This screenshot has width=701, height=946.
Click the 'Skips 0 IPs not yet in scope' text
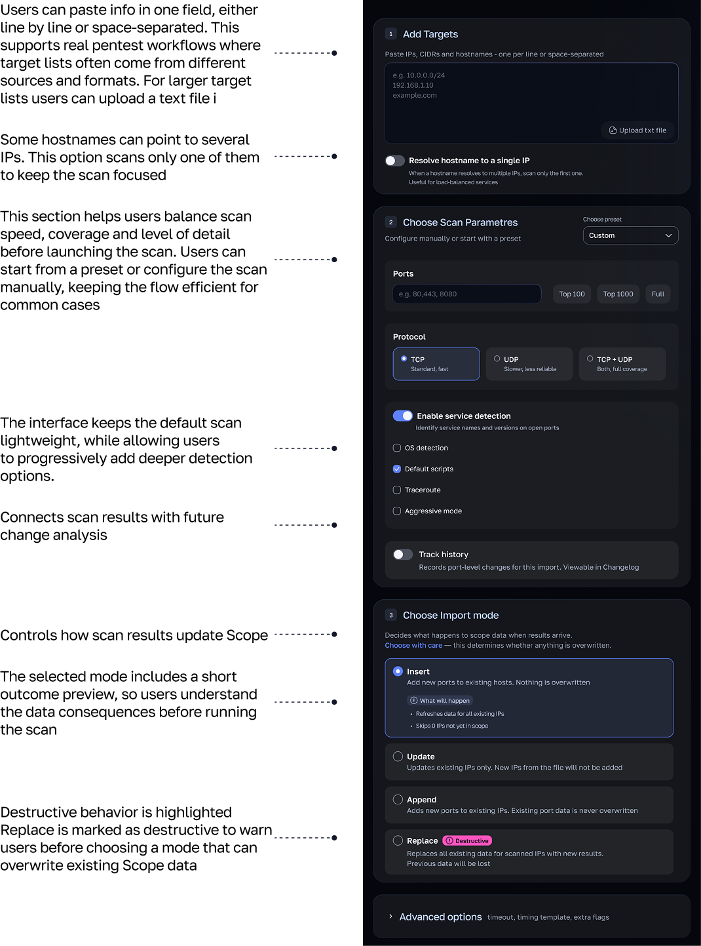(x=452, y=726)
